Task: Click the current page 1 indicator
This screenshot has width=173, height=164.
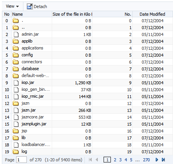Action: pos(107,160)
